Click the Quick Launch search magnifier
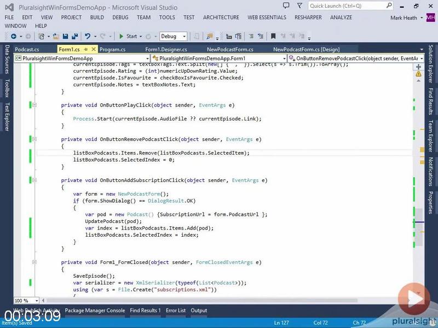 point(389,5)
